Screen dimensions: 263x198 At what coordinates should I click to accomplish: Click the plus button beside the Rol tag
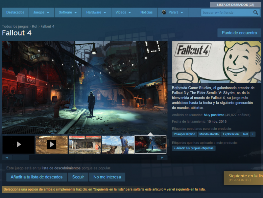pyautogui.click(x=253, y=134)
